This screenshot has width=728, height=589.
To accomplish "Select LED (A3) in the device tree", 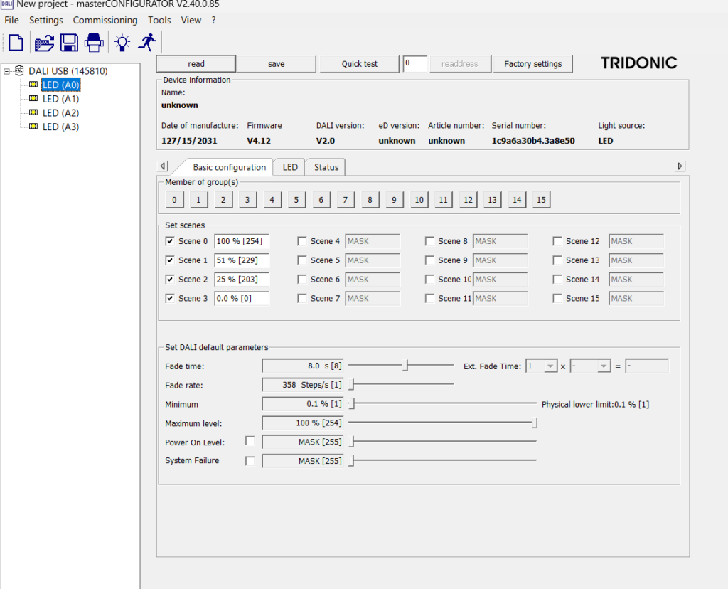I will pos(61,127).
